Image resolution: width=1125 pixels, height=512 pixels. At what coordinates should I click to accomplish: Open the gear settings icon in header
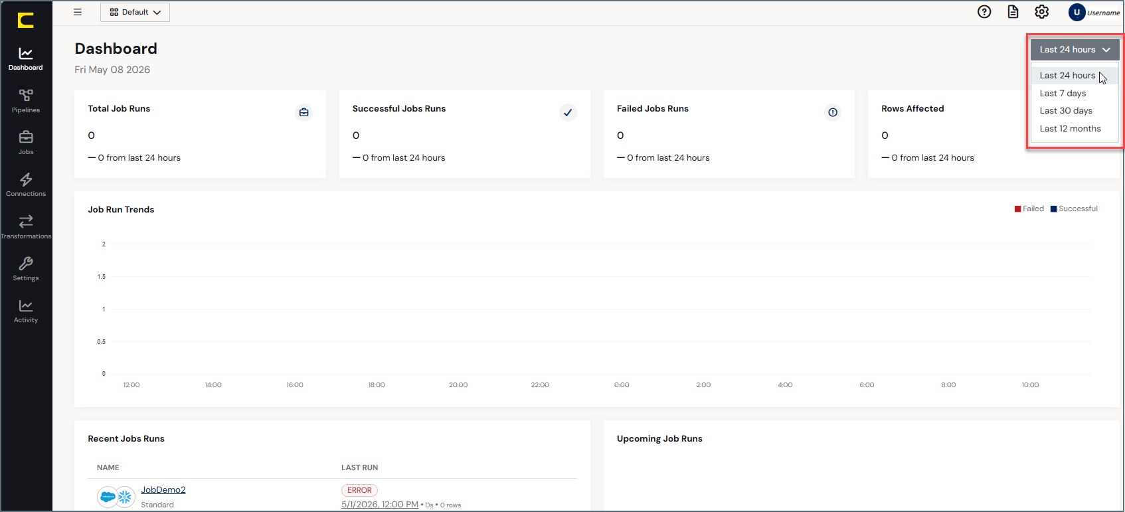point(1041,12)
